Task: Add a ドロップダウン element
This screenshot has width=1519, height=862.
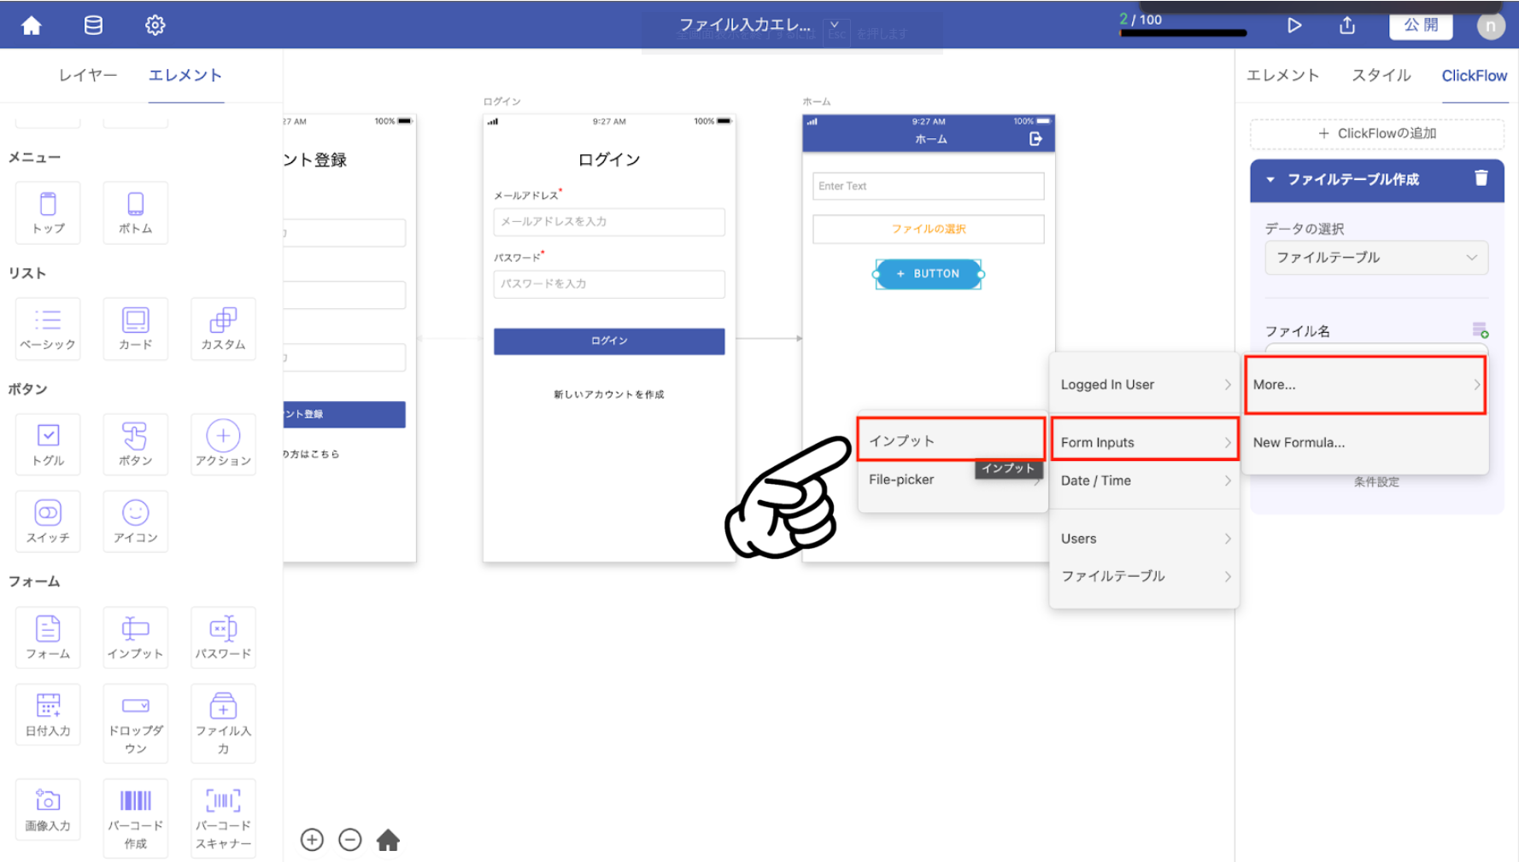Action: tap(135, 724)
